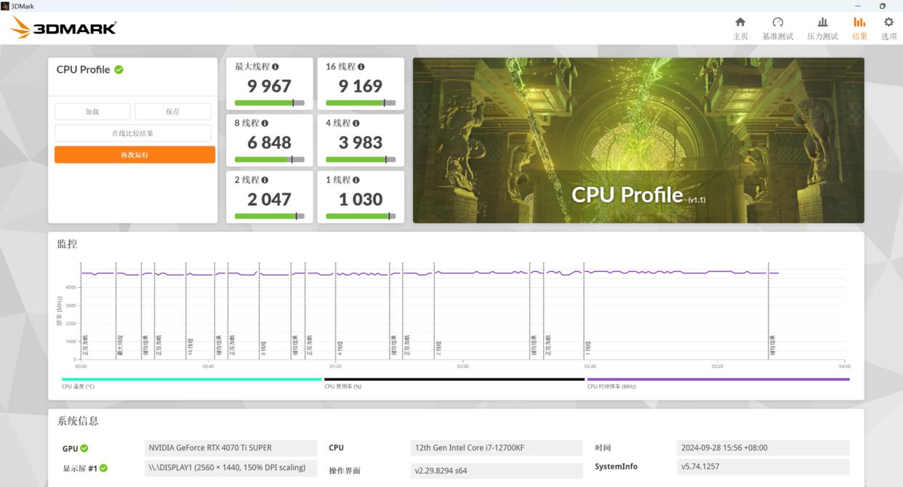Toggle CPU 使用率 legend line
The width and height of the screenshot is (903, 487).
(454, 379)
